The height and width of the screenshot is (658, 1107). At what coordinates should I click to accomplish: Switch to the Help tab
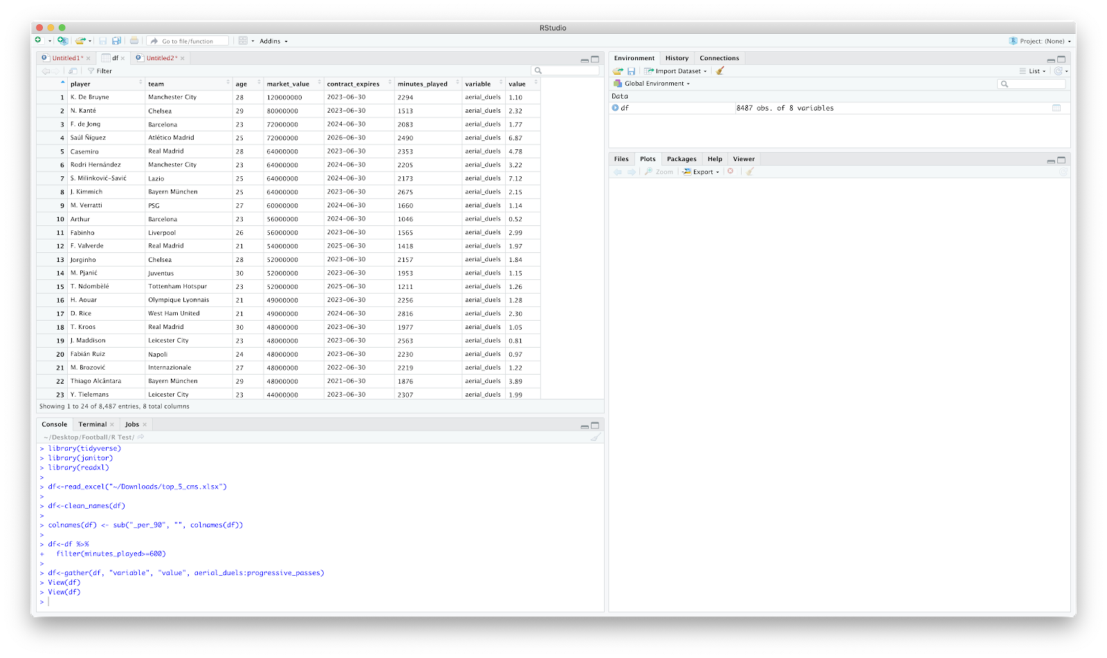click(x=715, y=159)
